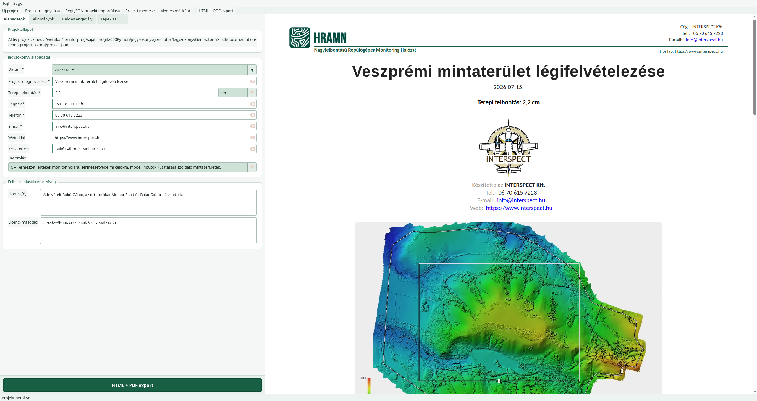Clear the Telefon field text
This screenshot has height=401, width=757.
click(x=252, y=115)
